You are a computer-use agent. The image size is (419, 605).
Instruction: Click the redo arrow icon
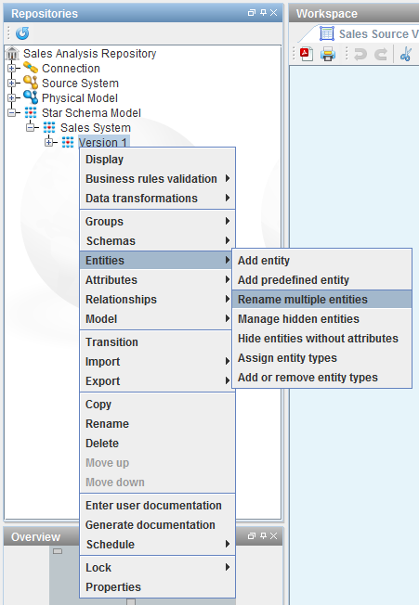tap(381, 54)
